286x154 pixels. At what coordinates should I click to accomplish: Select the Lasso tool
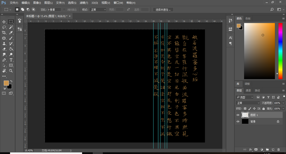click(4, 27)
